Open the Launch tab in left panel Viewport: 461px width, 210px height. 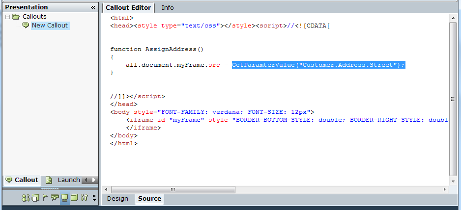[x=68, y=180]
